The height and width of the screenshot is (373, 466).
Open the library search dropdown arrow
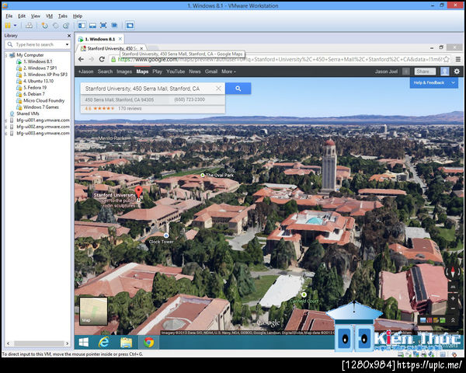(68, 44)
